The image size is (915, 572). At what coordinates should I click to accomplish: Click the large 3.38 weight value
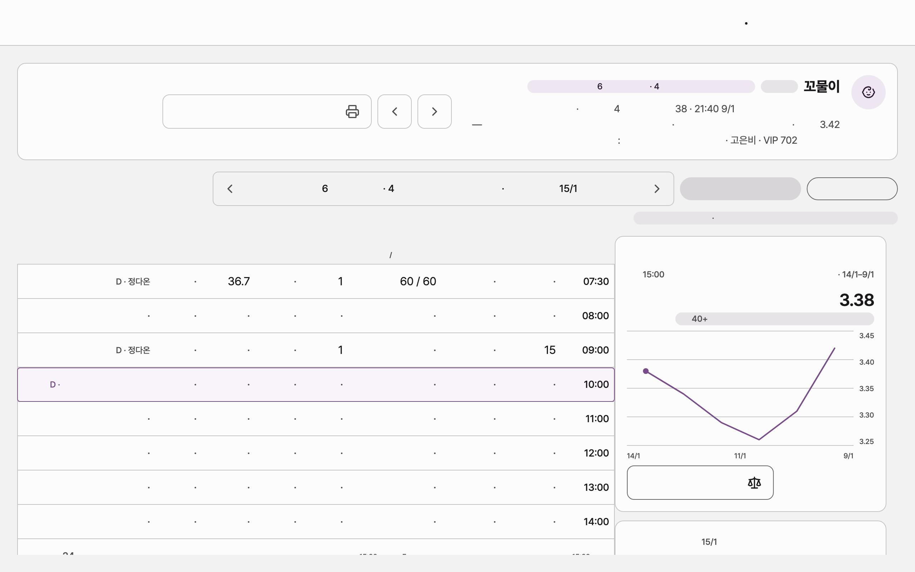click(x=856, y=300)
